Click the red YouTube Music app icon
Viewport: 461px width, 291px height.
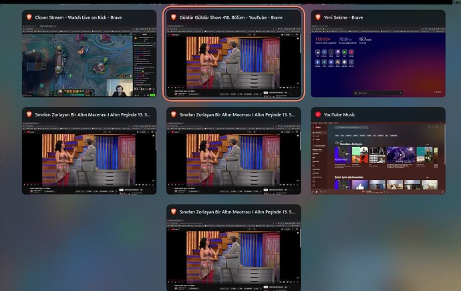click(x=318, y=114)
